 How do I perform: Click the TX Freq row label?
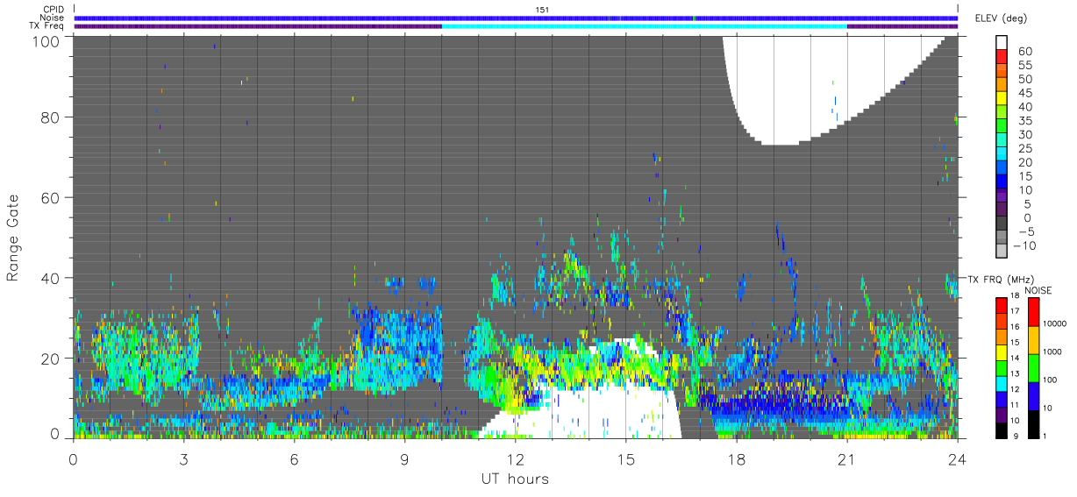pos(47,26)
